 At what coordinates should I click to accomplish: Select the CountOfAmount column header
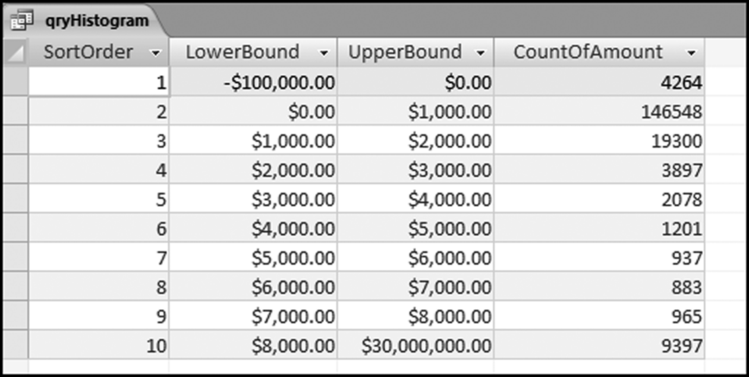click(x=588, y=52)
